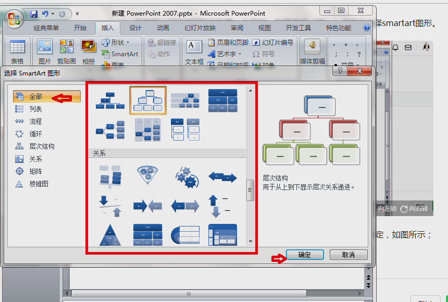Choose the diverging arrows layout
This screenshot has width=448, height=302.
click(185, 206)
